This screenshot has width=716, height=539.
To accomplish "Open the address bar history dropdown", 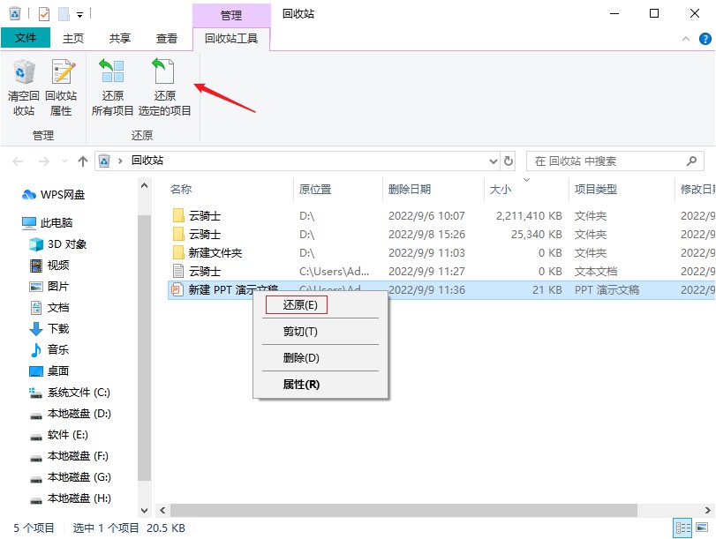I will pos(494,161).
